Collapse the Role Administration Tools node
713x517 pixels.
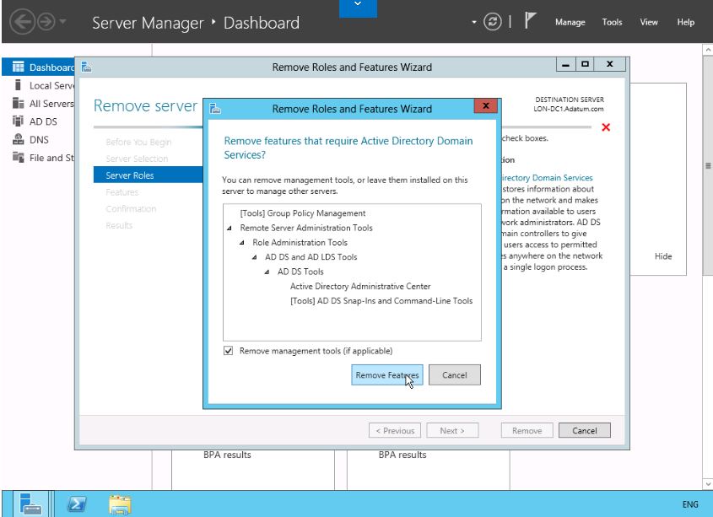tap(243, 243)
